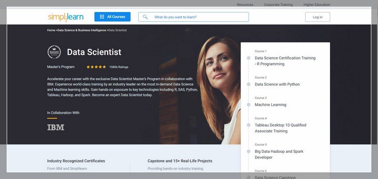Screen dimensions: 378x179
Task: Click the Data Scientist breadcrumb
Action: (x=118, y=30)
